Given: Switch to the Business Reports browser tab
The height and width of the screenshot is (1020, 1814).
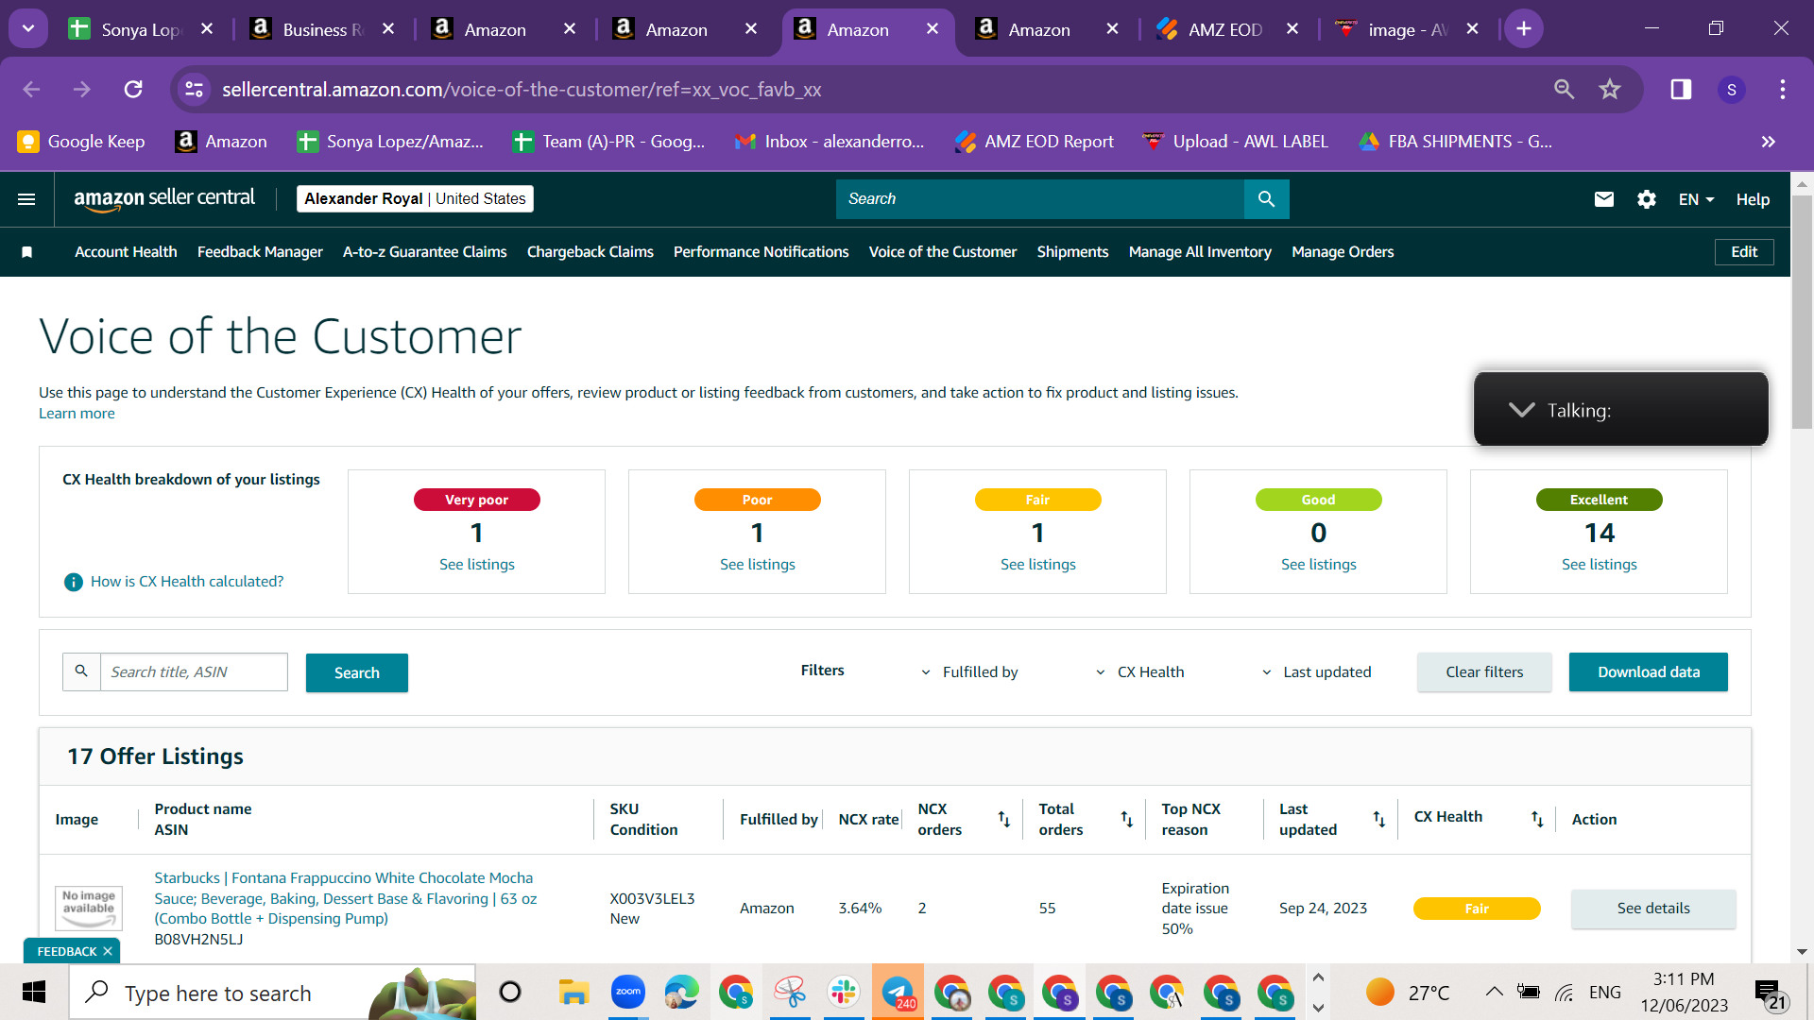Looking at the screenshot, I should click(321, 29).
